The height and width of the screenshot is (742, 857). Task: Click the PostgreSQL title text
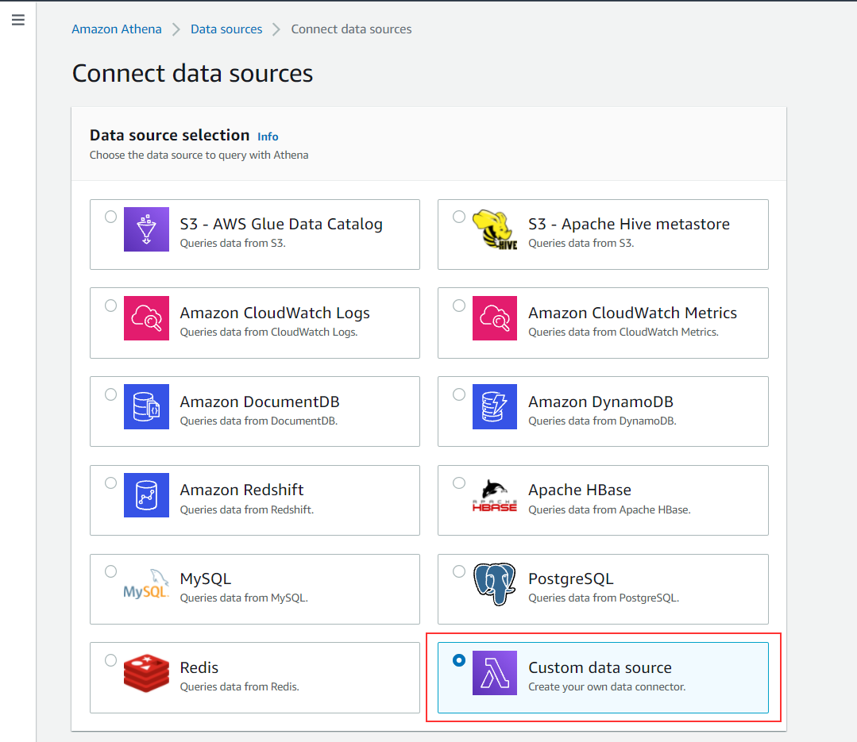point(570,579)
